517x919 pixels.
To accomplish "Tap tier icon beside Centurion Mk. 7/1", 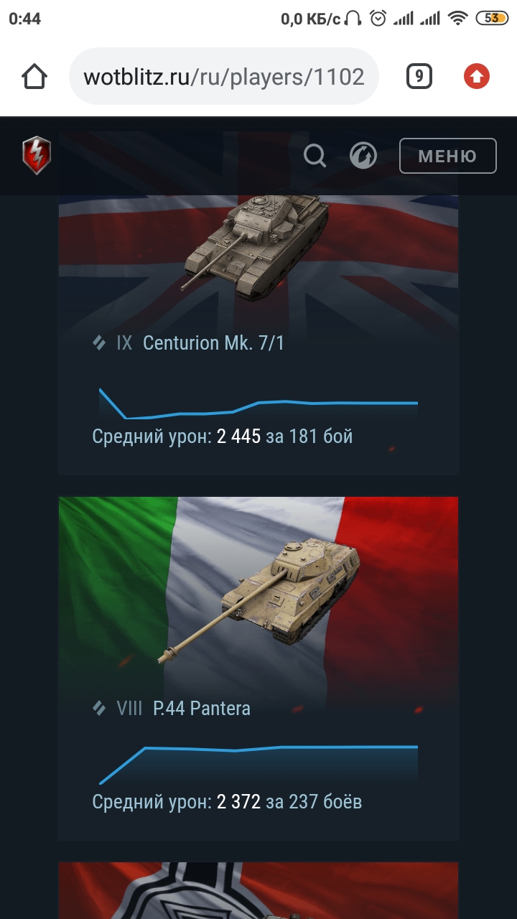I will pos(100,343).
